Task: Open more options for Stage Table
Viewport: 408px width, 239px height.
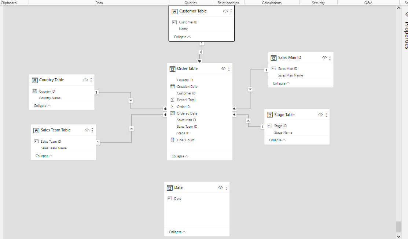Action: pos(326,115)
